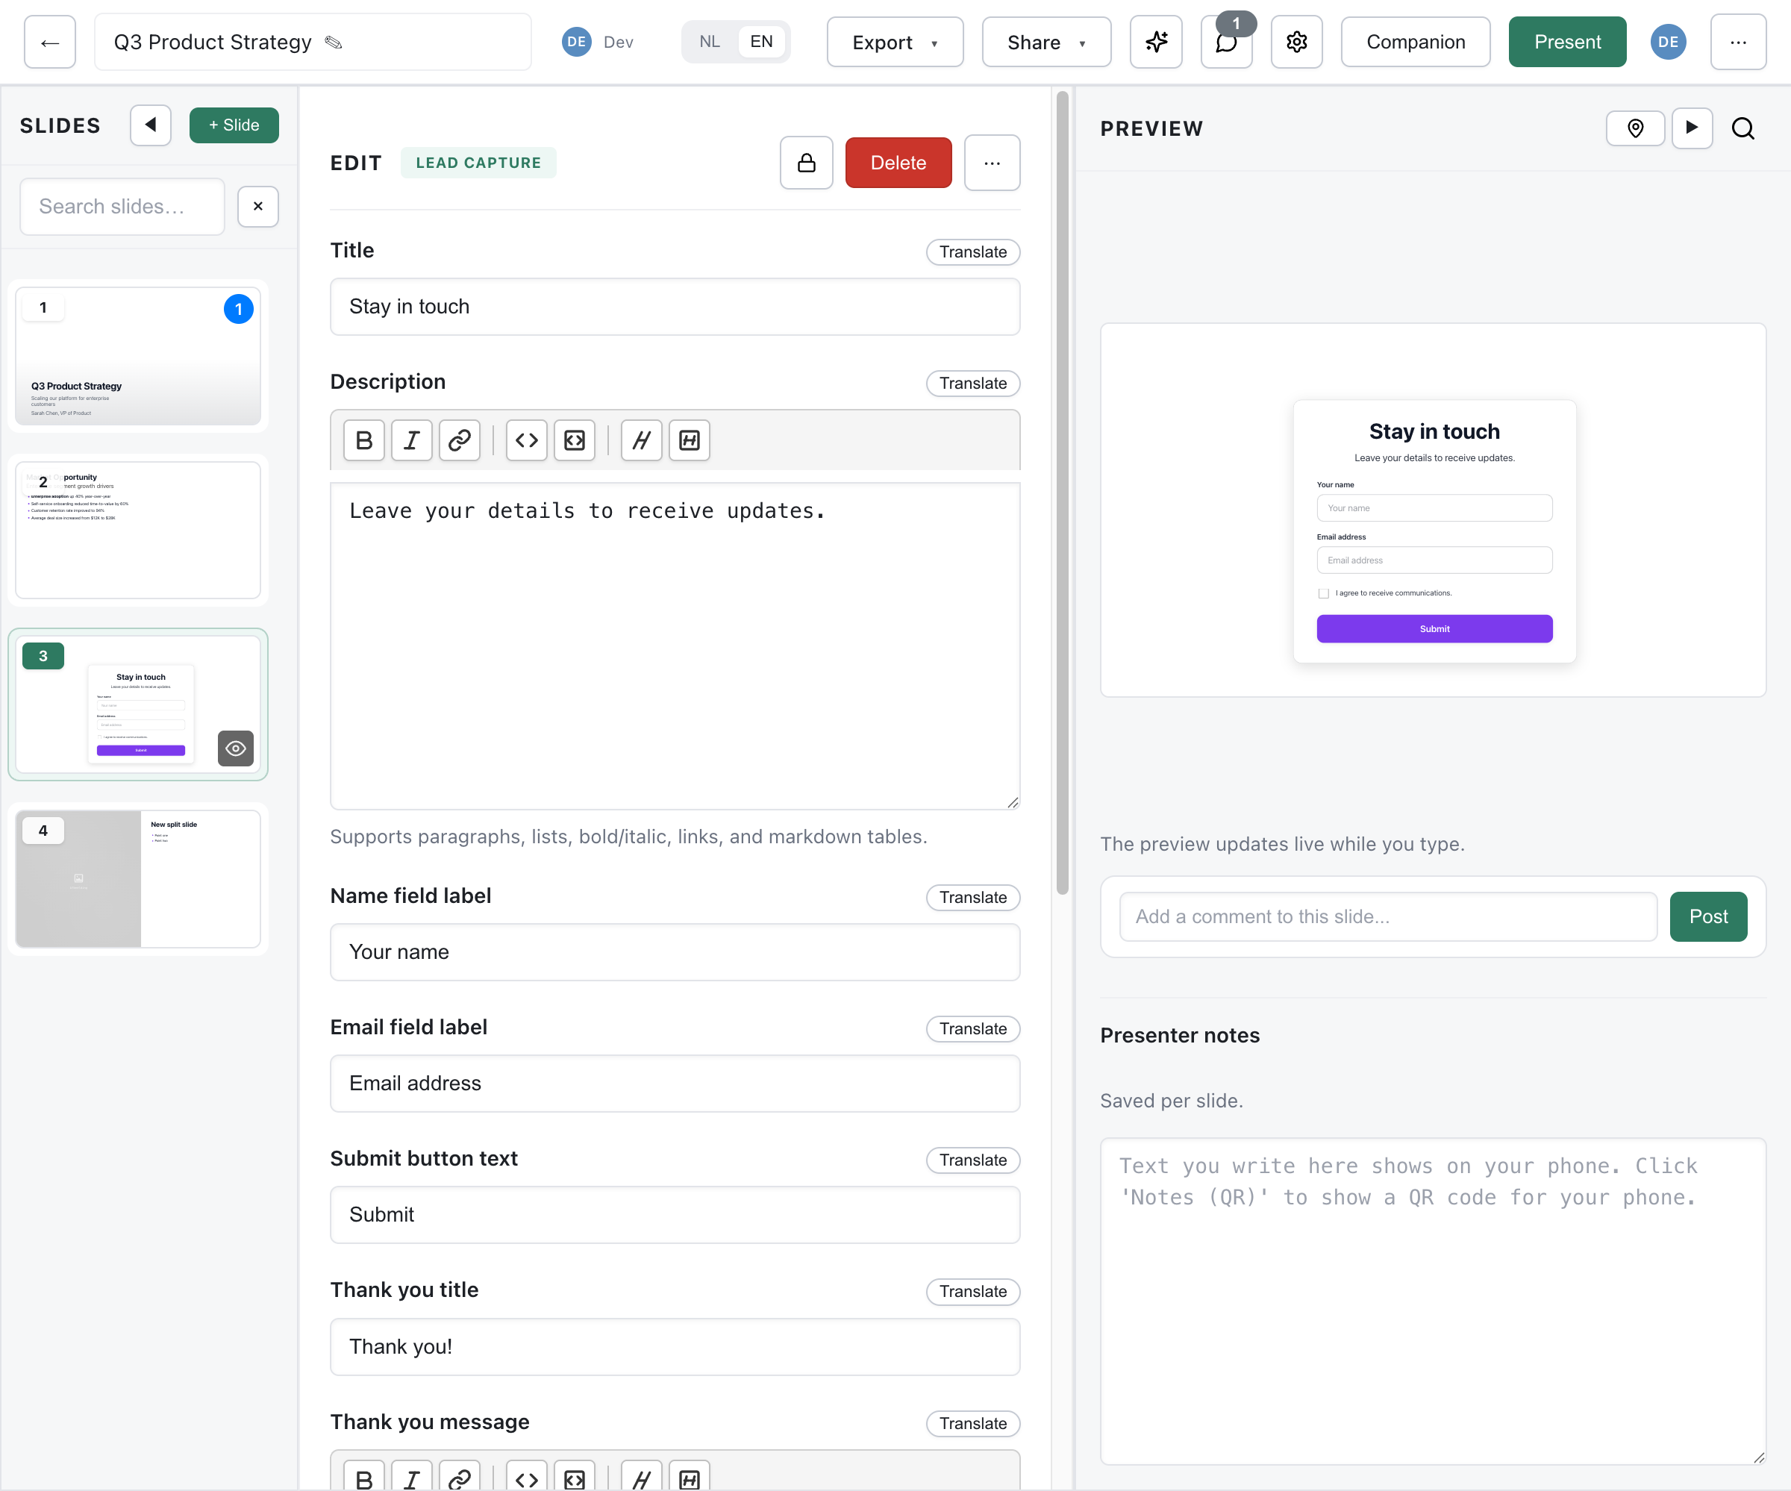Screen dimensions: 1791x1491
Task: Click the Submit button text input
Action: coord(675,1215)
